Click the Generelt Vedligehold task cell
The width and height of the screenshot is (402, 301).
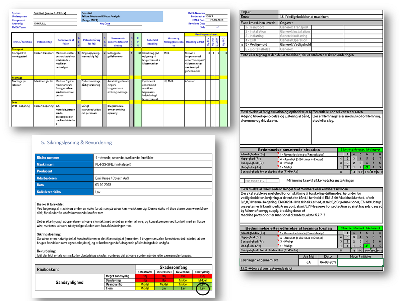[x=295, y=44]
